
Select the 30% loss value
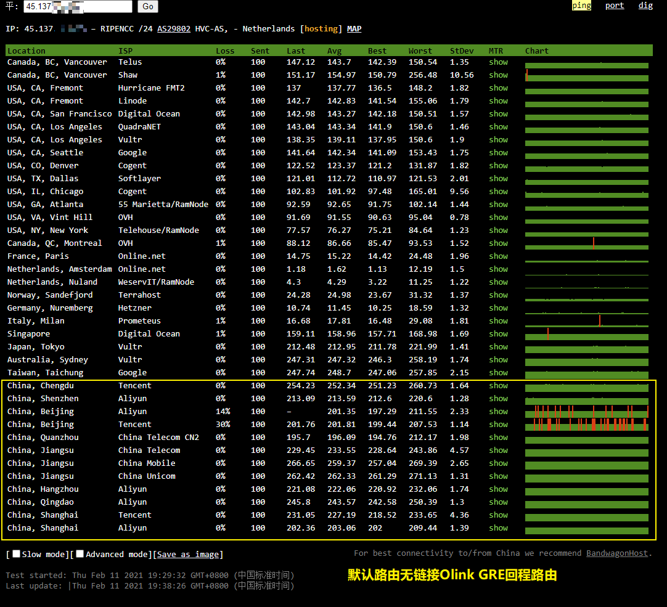point(223,425)
